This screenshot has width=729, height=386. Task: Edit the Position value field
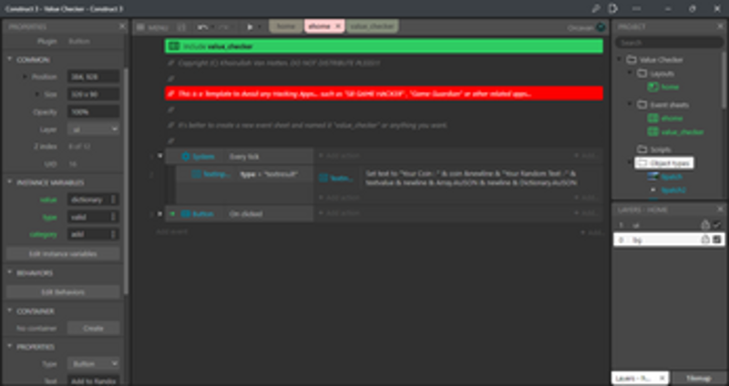[94, 76]
